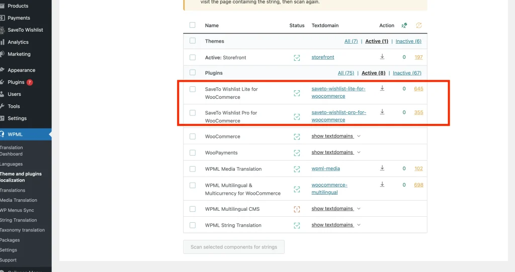Click Scan selected components for strings
515x272 pixels.
[234, 247]
